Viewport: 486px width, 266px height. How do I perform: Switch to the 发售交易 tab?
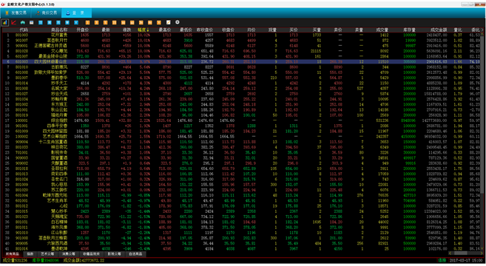[16, 13]
